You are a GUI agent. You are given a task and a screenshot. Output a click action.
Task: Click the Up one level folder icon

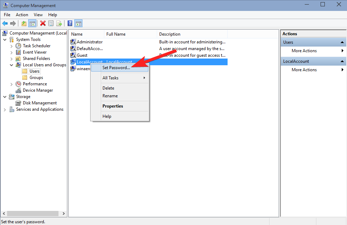click(x=23, y=23)
